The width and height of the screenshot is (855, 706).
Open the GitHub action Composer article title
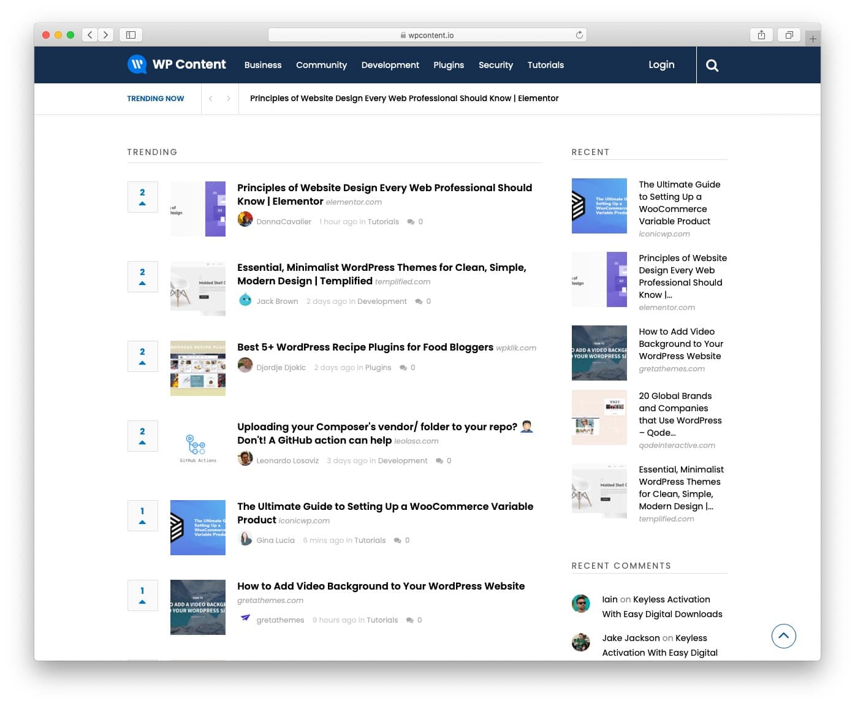[377, 433]
